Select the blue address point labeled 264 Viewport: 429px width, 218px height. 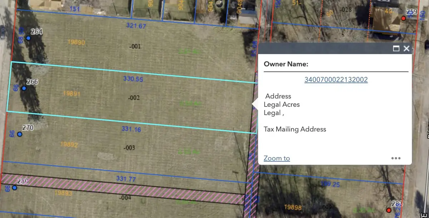[28, 38]
